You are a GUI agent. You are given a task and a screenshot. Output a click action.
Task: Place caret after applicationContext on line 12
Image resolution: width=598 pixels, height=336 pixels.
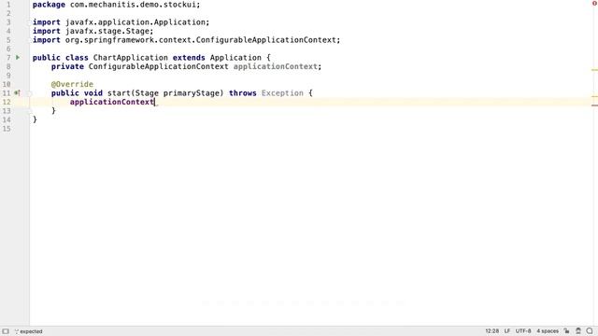coord(154,102)
